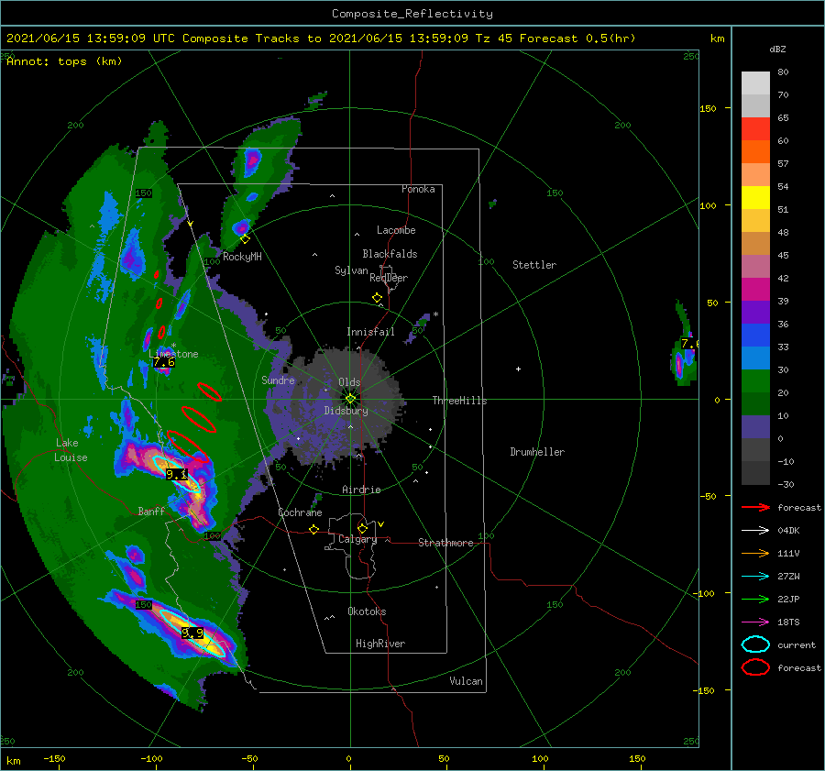
Task: Click the Okotoks town label
Action: tap(367, 611)
